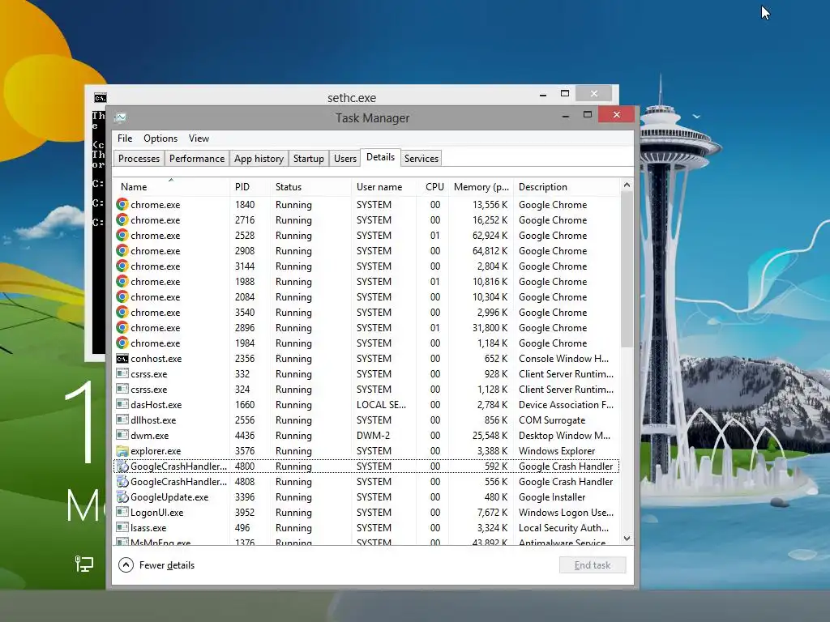The height and width of the screenshot is (622, 830).
Task: Click the Chrome icon for PID 3144
Action: pyautogui.click(x=122, y=266)
